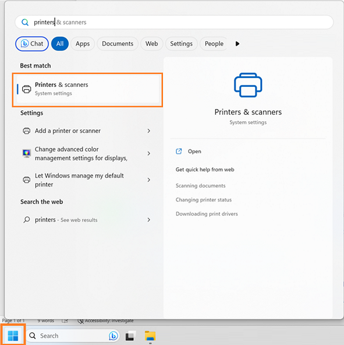Switch to the Apps filter tab
This screenshot has width=344, height=345.
83,44
